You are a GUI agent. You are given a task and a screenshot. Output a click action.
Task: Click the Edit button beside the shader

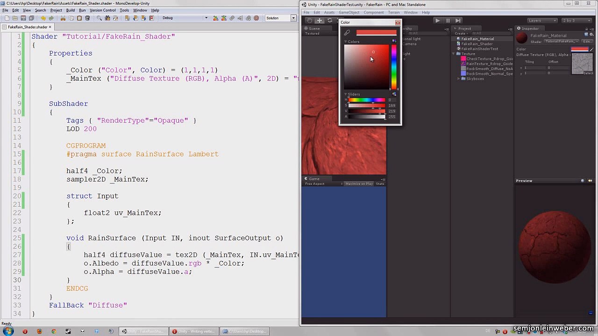point(586,42)
